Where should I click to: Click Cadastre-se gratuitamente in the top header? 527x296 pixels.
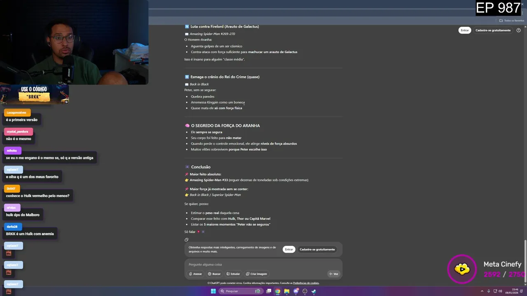click(x=493, y=30)
